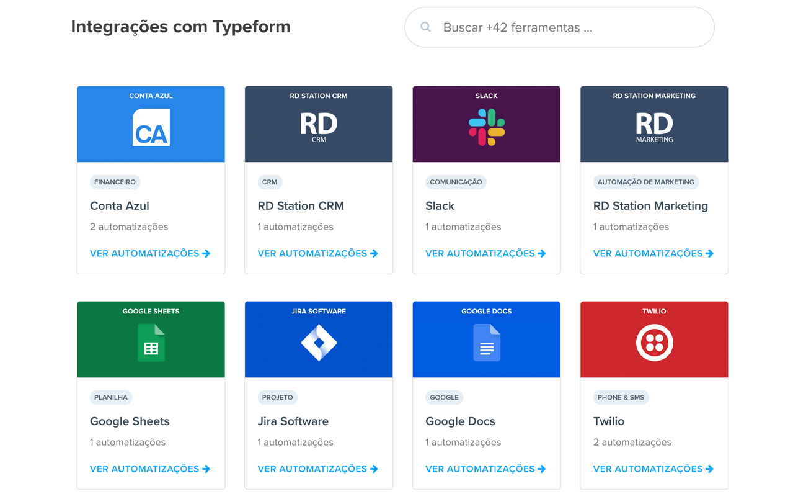Click the CONTA AZUL header label on blue banner

(x=151, y=96)
